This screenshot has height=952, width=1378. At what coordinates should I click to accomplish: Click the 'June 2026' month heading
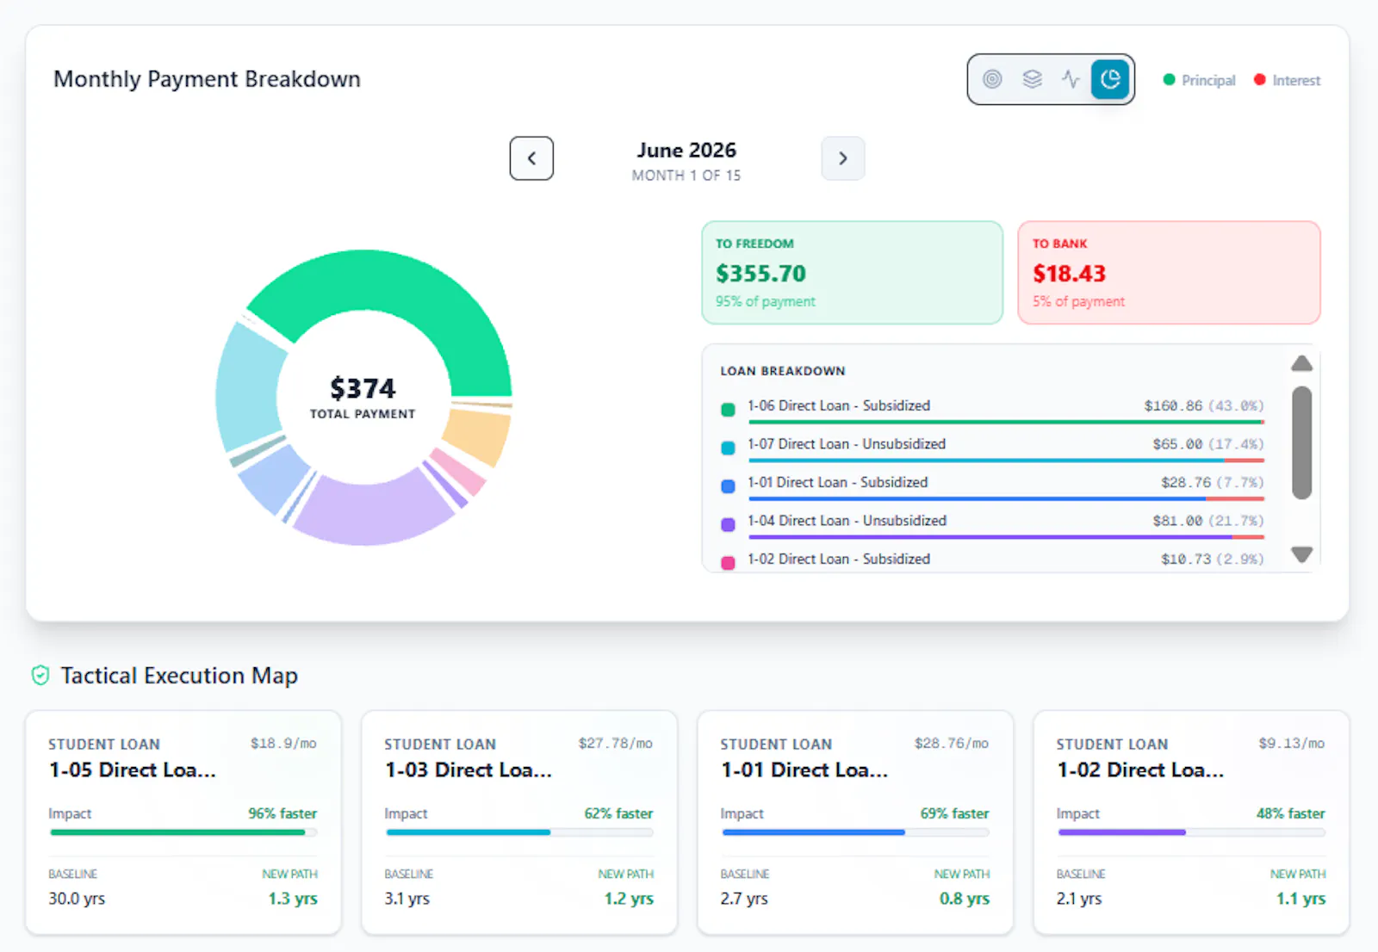tap(686, 150)
